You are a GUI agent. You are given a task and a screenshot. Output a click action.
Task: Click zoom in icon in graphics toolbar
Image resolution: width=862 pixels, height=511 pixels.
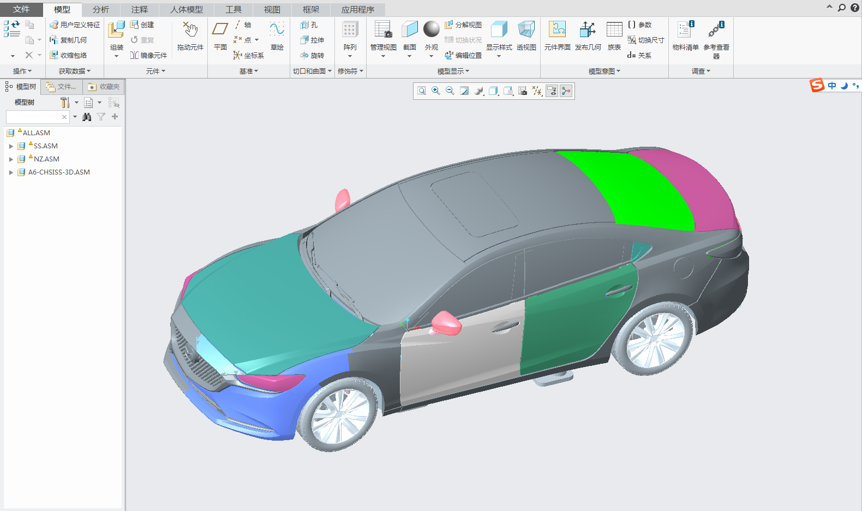coord(436,91)
